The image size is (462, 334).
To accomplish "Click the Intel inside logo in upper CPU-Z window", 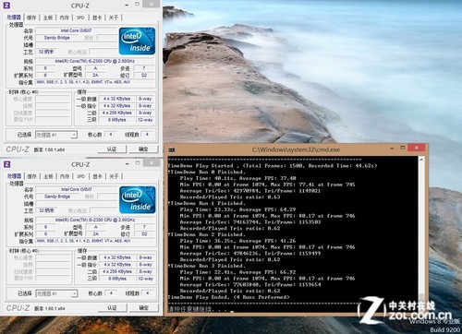I will (137, 41).
